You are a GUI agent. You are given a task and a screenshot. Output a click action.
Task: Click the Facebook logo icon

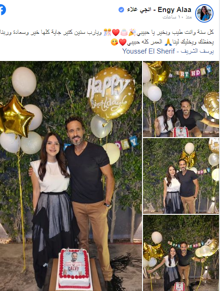[x=3, y=10]
